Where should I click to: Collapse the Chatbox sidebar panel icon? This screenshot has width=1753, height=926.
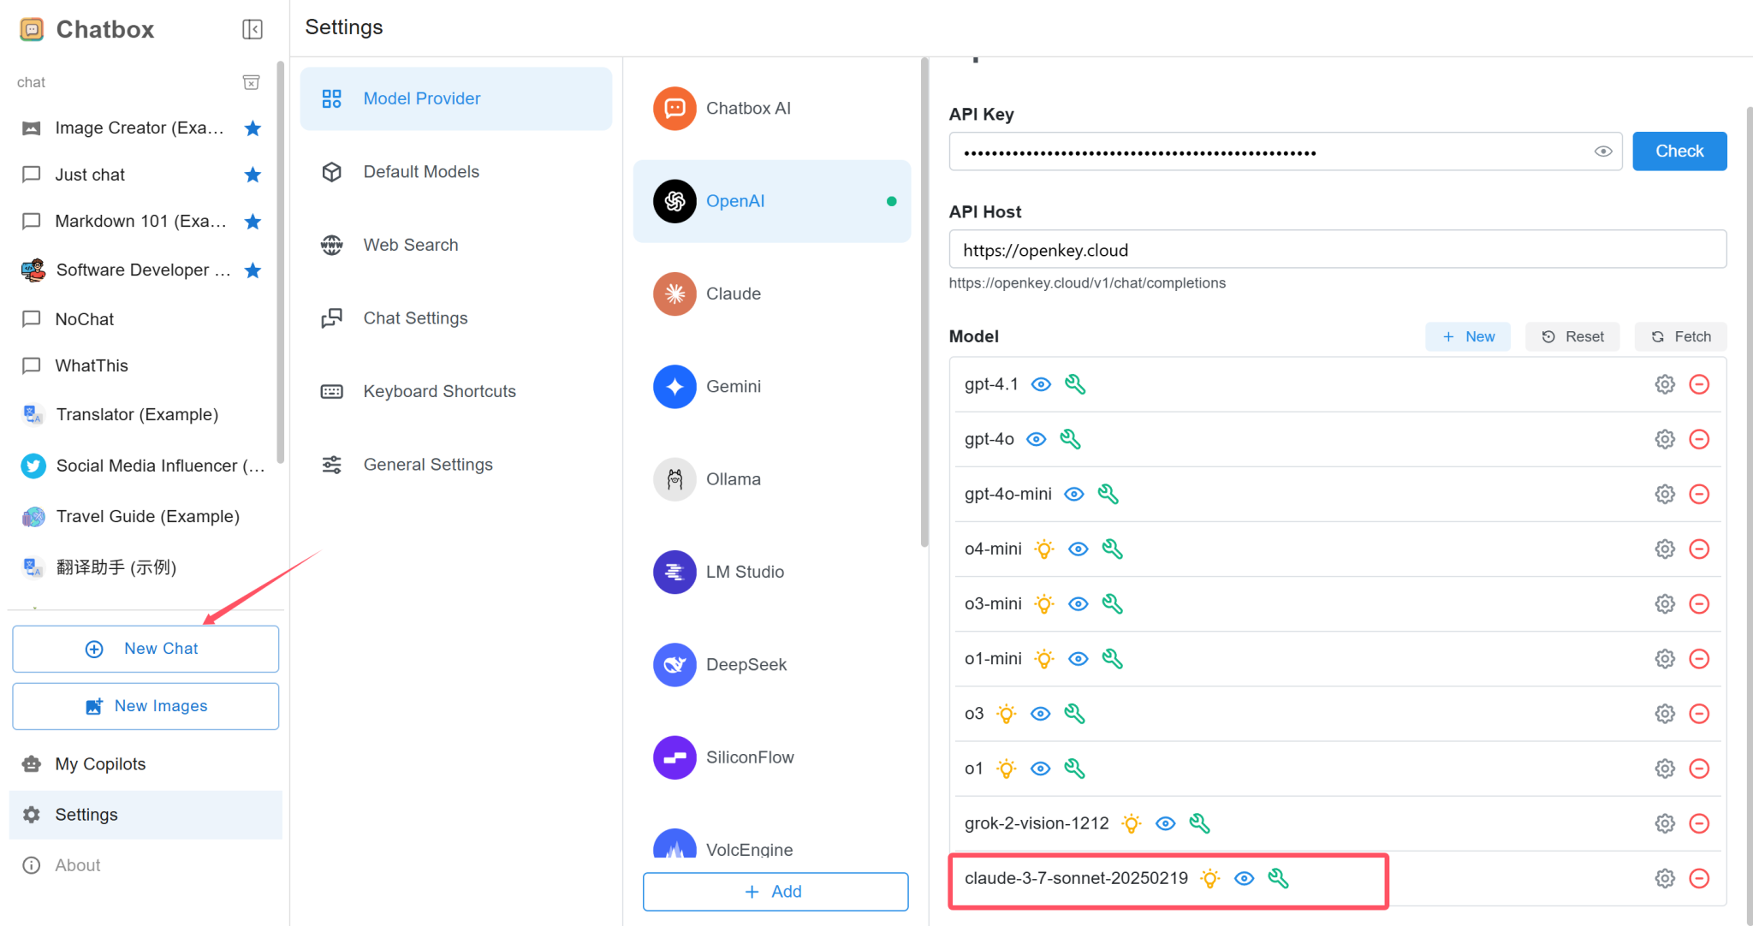click(x=253, y=29)
